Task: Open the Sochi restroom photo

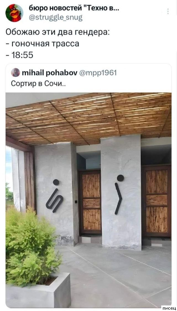Action: tap(88, 200)
